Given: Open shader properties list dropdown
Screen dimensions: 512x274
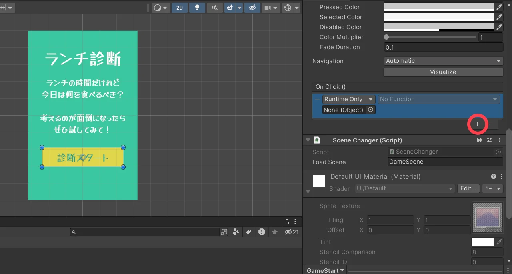Looking at the screenshot, I should (492, 188).
